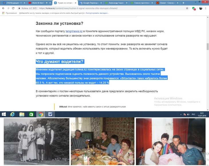Reload the page with the refresh icon
The width and height of the screenshot is (209, 166).
pyautogui.click(x=13, y=8)
